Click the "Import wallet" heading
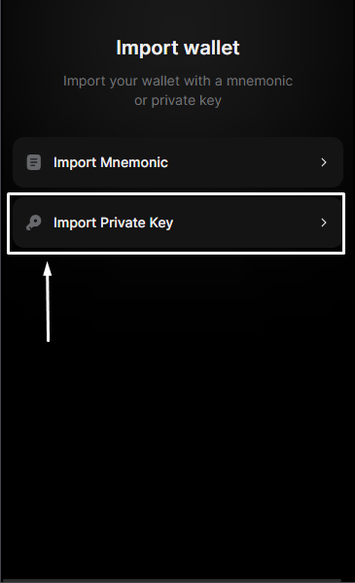The height and width of the screenshot is (583, 355). pyautogui.click(x=177, y=48)
